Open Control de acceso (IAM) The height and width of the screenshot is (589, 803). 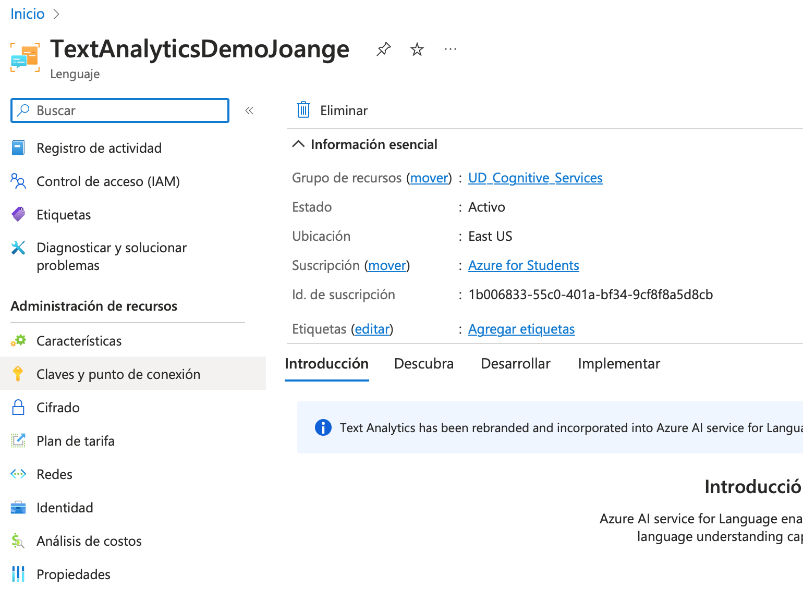coord(108,181)
